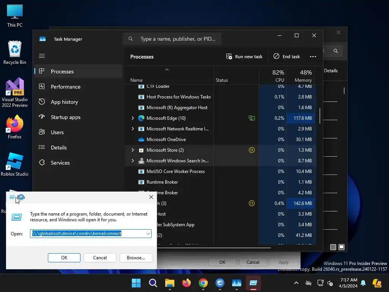
Task: Select Microsoft OneDrive process icon
Action: 141,140
